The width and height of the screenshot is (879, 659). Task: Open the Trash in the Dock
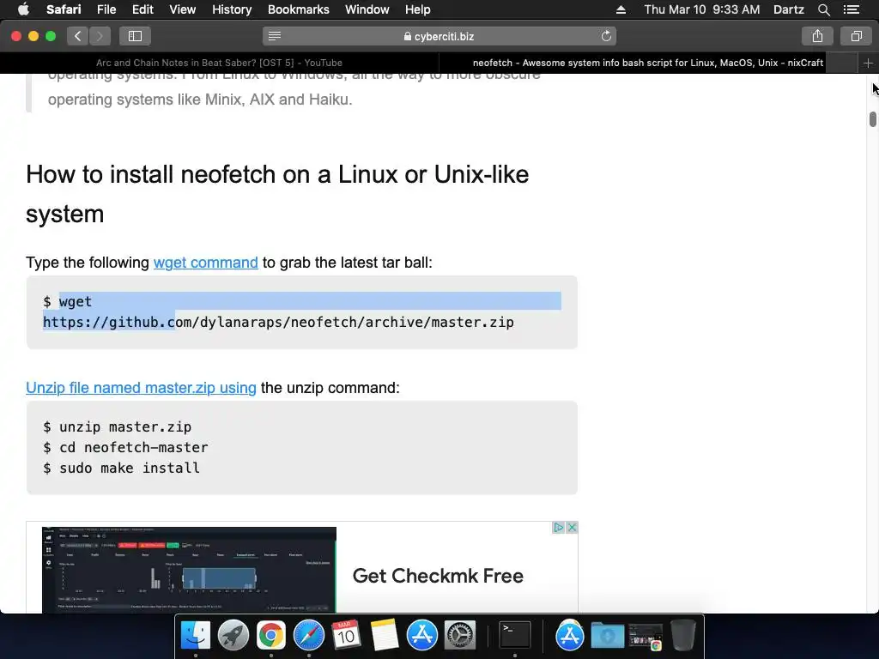click(x=682, y=636)
